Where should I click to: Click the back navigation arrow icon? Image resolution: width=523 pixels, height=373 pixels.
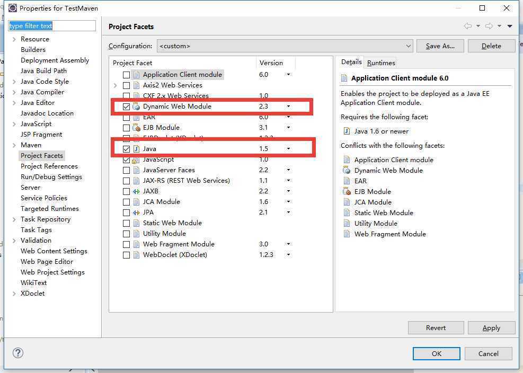coord(468,26)
